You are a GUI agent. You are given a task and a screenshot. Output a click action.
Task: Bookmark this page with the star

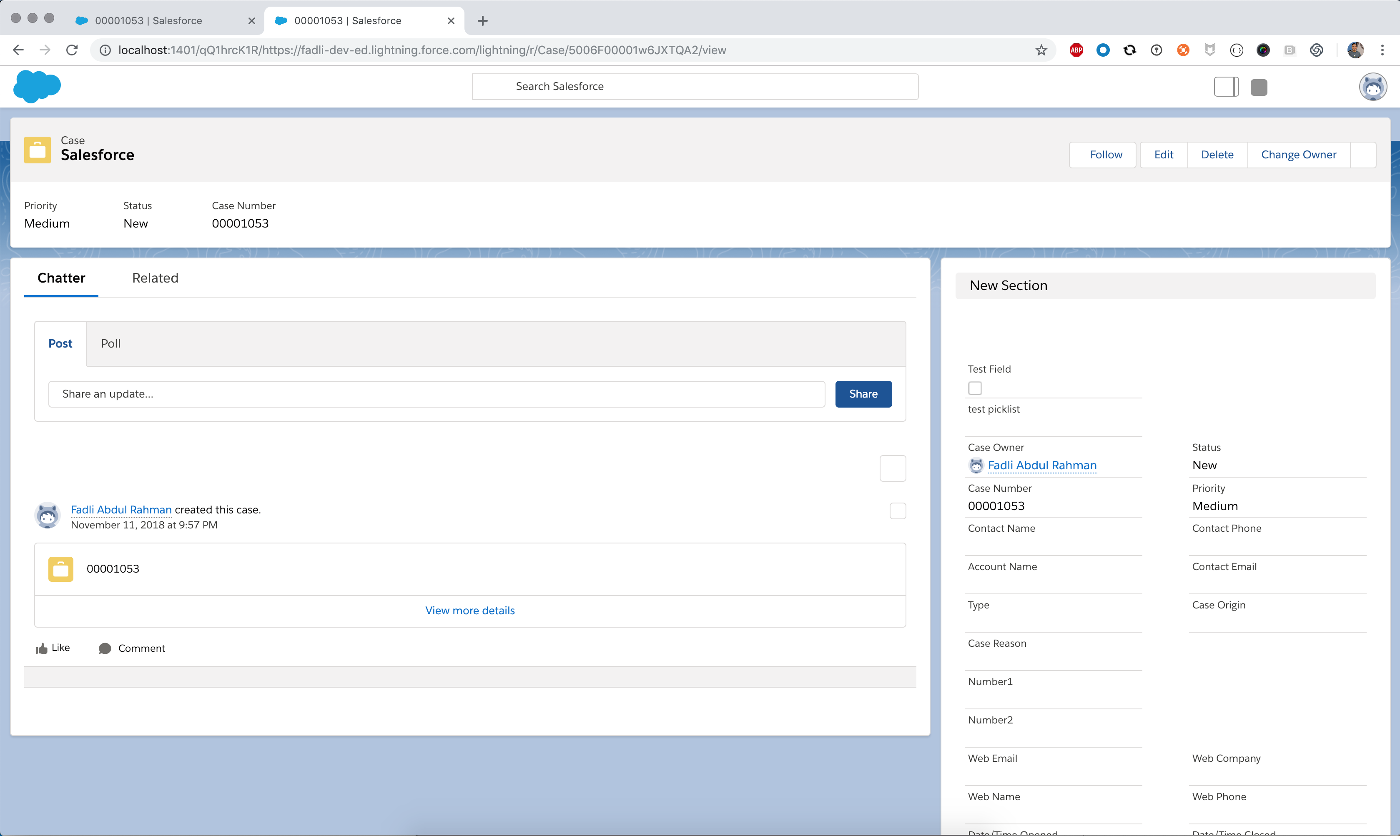[x=1041, y=50]
